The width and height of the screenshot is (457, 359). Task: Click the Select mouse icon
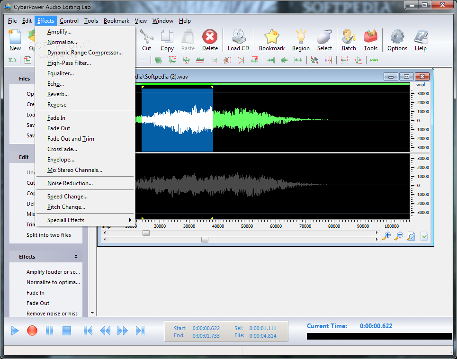[324, 40]
